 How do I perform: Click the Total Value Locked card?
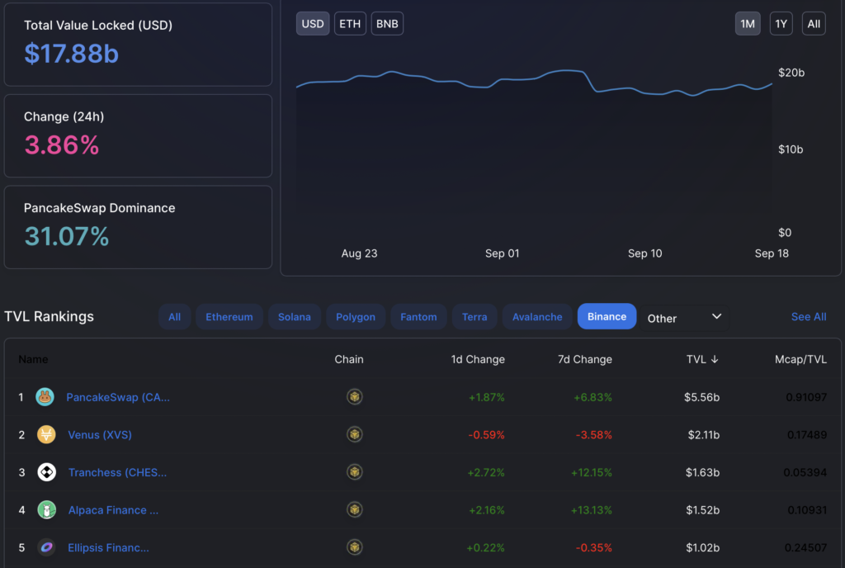(x=138, y=44)
